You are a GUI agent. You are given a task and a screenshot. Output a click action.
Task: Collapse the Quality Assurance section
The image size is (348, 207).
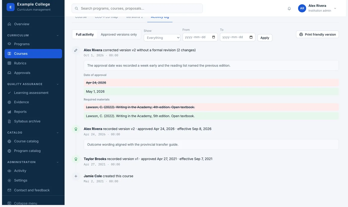[57, 84]
